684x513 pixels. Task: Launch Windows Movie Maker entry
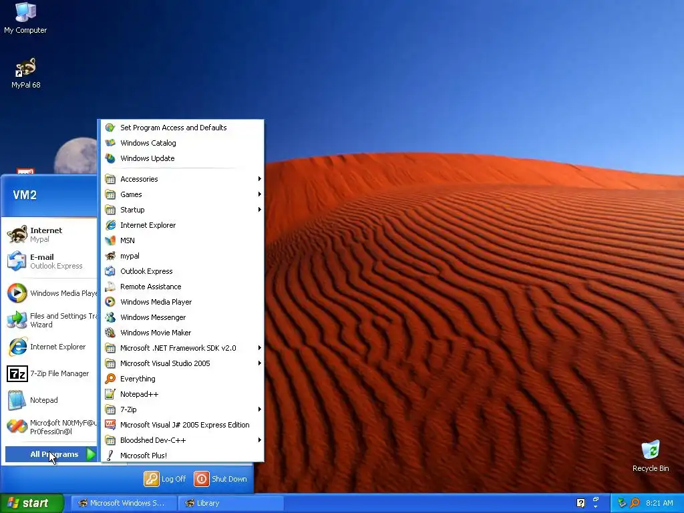coord(182,333)
